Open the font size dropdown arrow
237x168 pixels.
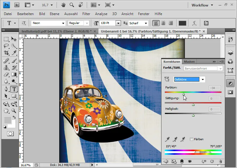pos(118,23)
